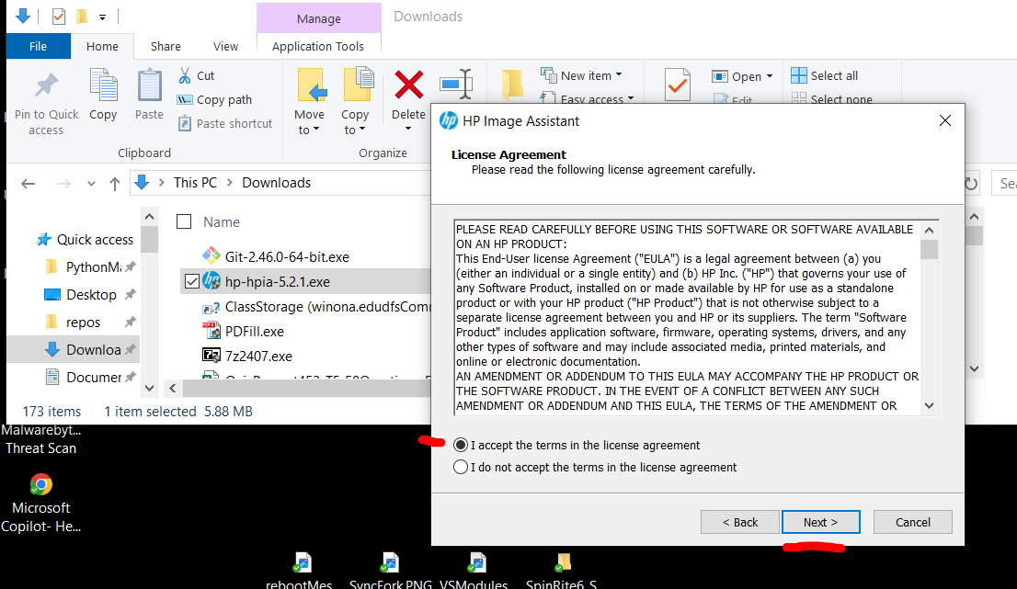Customize Quick Access Toolbar dropdown arrow
1017x589 pixels.
point(102,17)
